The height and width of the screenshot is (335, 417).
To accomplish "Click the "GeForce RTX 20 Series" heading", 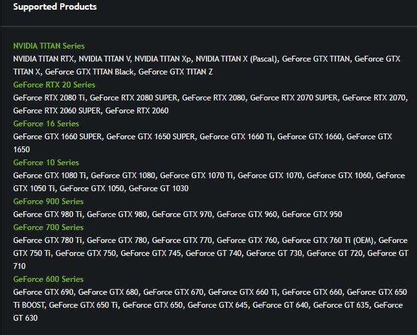I will (54, 85).
